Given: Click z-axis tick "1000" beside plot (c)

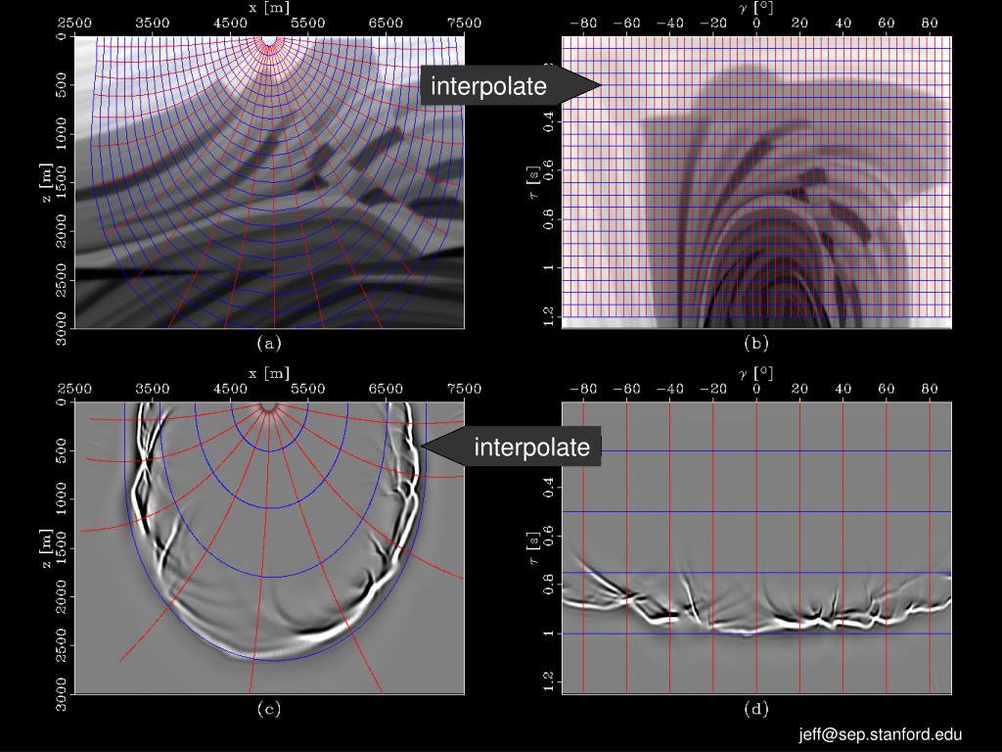Looking at the screenshot, I should 62,499.
